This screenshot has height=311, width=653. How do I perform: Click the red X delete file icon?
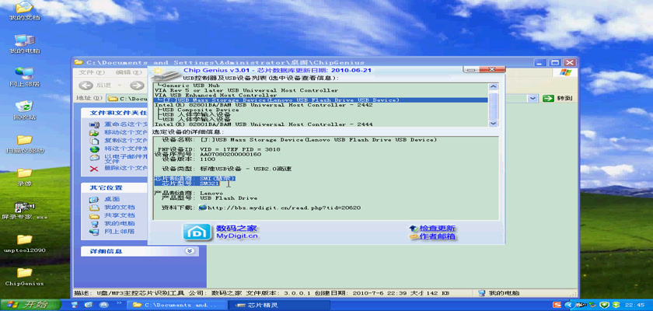[95, 168]
